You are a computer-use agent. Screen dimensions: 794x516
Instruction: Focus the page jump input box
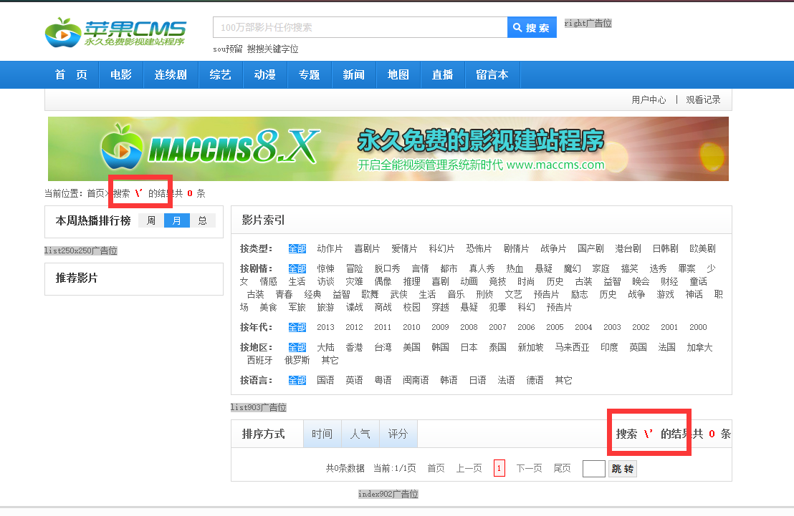tap(594, 469)
